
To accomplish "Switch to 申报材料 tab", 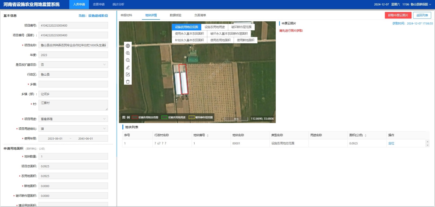I will (126, 15).
